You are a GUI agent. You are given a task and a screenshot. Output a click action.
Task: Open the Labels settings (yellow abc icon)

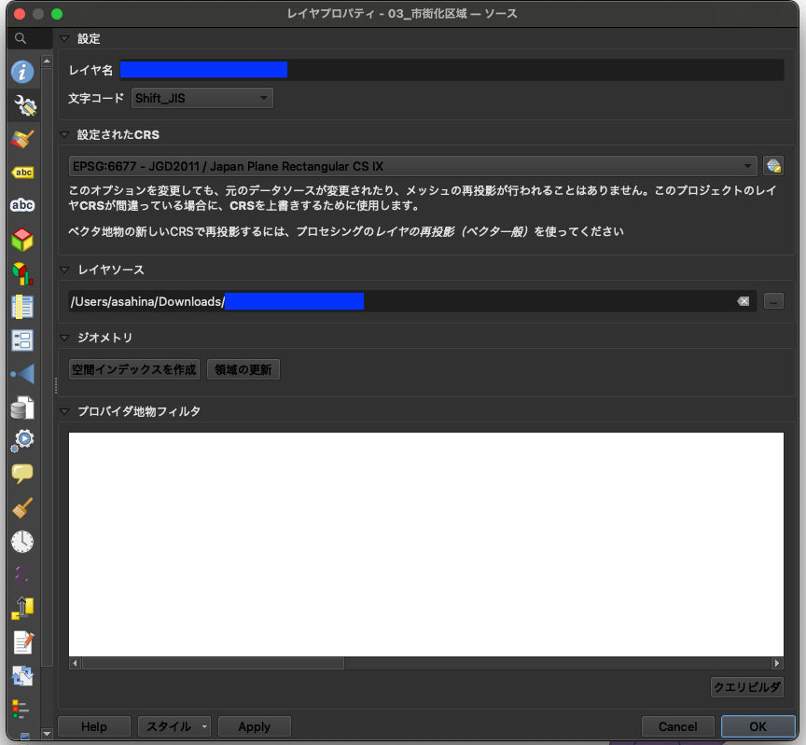tap(22, 172)
